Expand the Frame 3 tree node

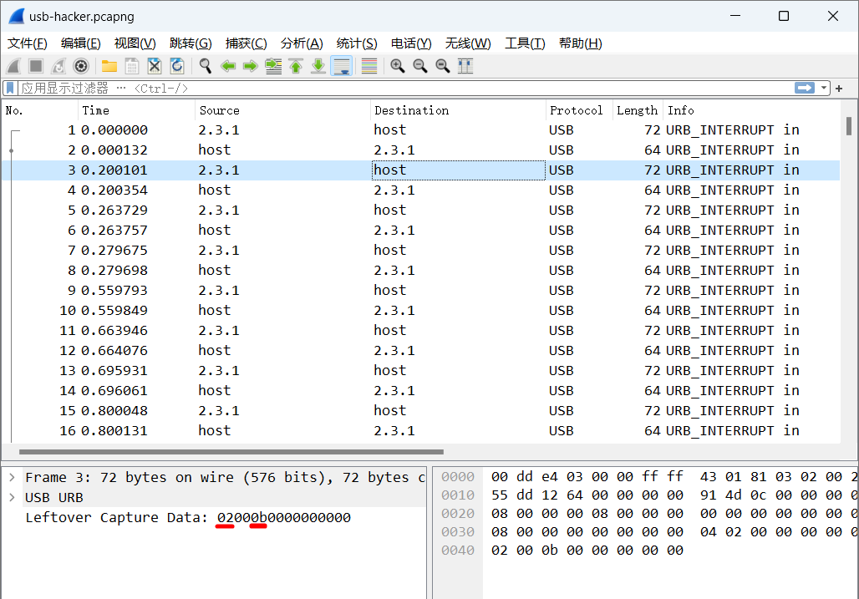coord(12,477)
